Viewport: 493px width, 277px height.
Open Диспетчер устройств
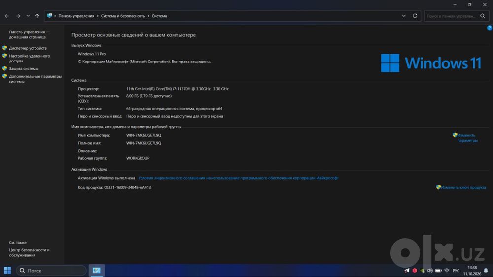28,48
